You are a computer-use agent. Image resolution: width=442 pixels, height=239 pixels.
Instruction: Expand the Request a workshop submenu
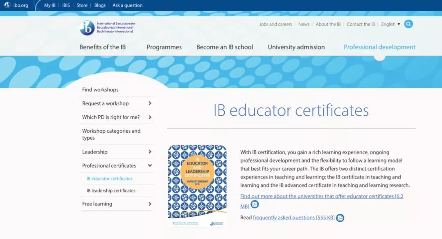pos(150,103)
